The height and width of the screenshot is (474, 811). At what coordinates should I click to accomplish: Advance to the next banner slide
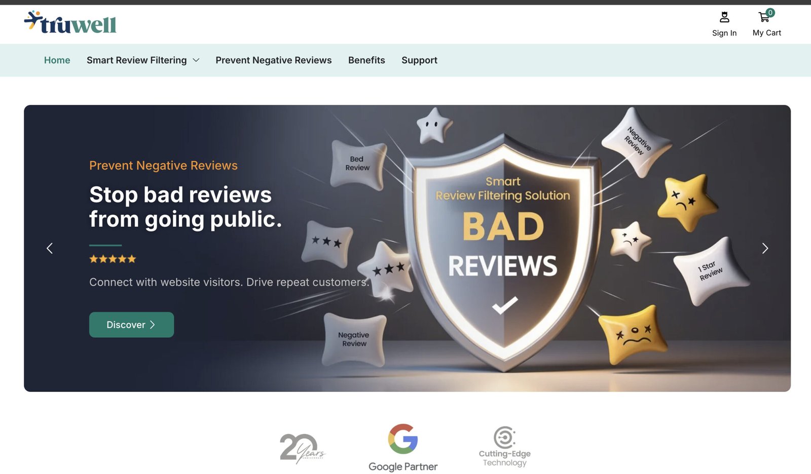[765, 248]
